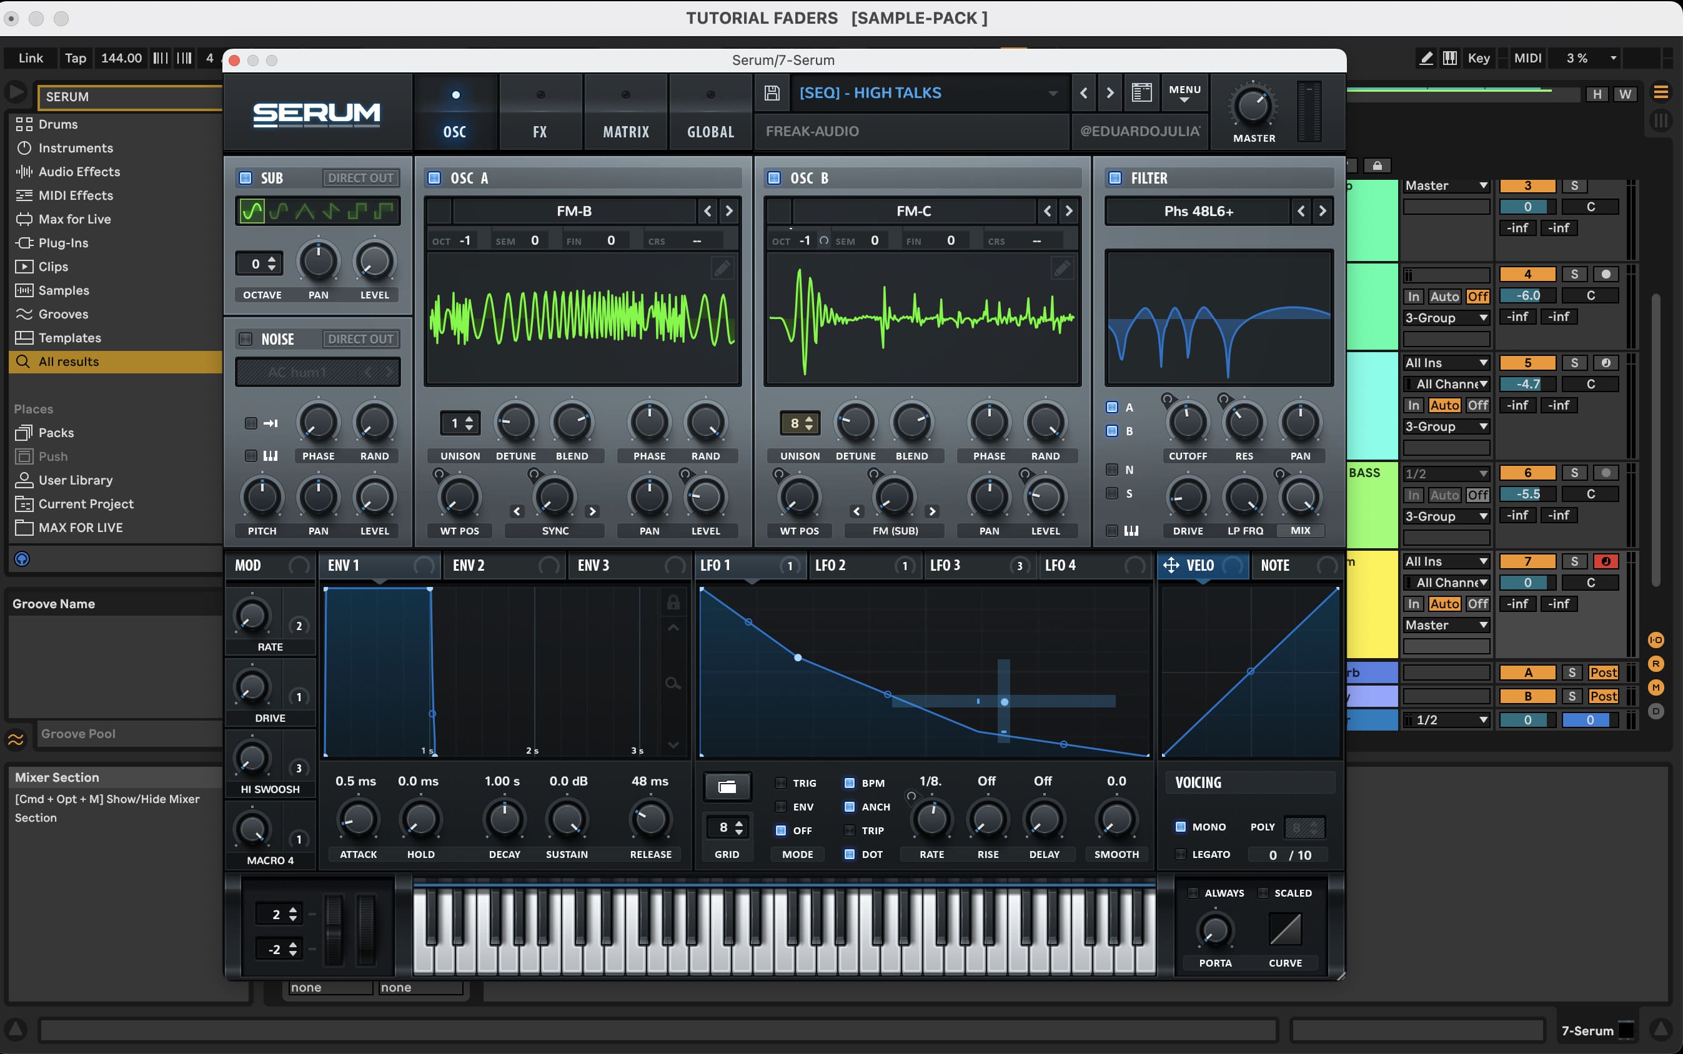Open the Serum MENU dropdown

click(x=1184, y=92)
